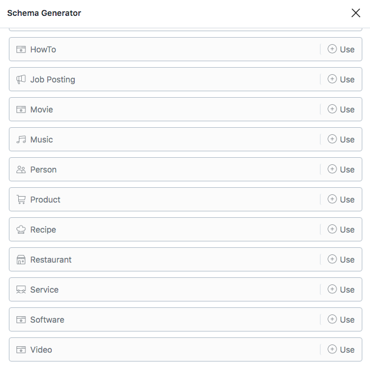
Task: Select the Software schema row
Action: 165,320
